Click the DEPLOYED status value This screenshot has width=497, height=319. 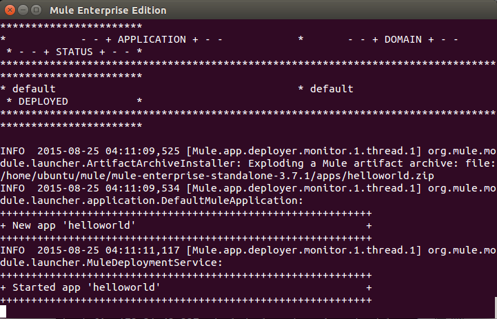coord(43,101)
